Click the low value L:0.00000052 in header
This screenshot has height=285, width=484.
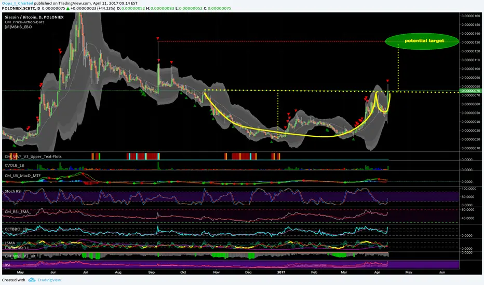click(189, 8)
